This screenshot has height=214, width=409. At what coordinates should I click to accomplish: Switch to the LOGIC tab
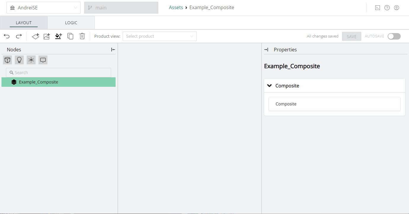tap(71, 23)
